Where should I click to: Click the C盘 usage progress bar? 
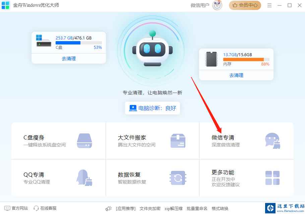tap(78, 43)
